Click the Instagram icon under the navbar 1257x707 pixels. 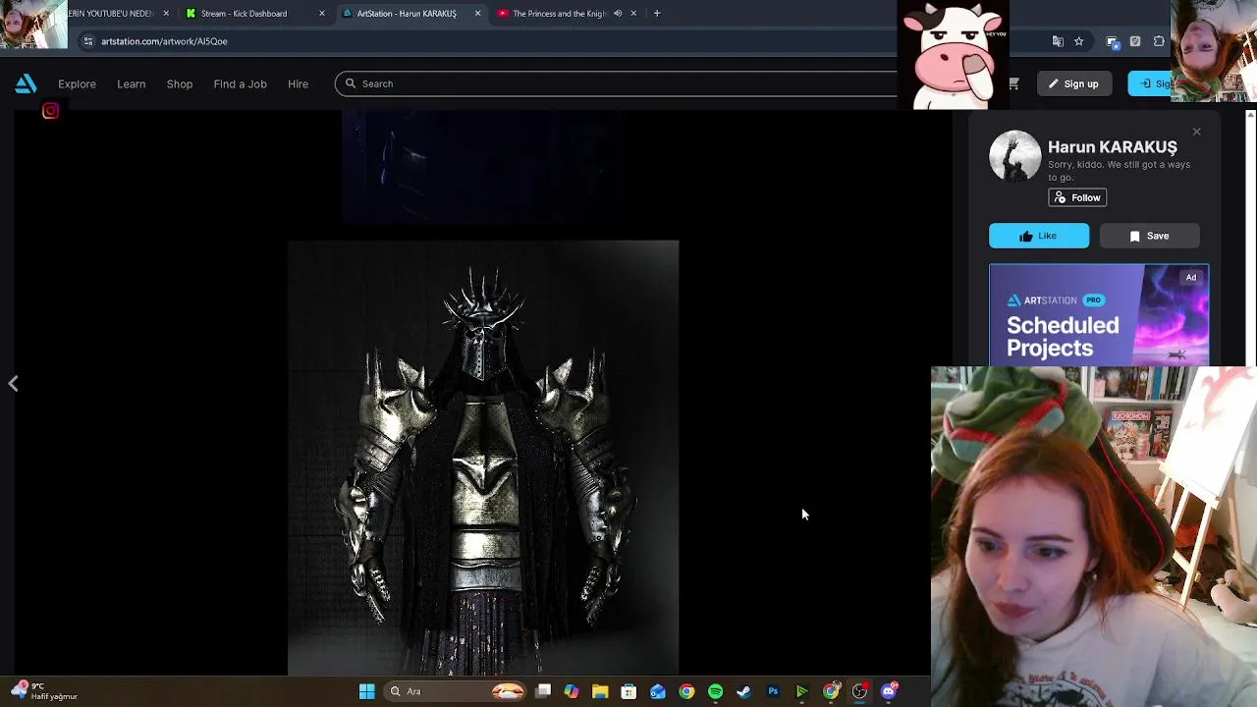[50, 111]
